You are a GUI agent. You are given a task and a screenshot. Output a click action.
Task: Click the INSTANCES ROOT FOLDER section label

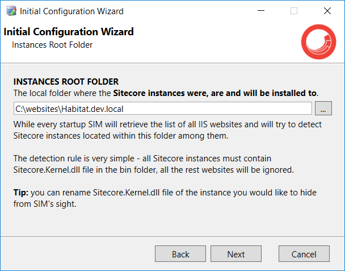pos(66,82)
